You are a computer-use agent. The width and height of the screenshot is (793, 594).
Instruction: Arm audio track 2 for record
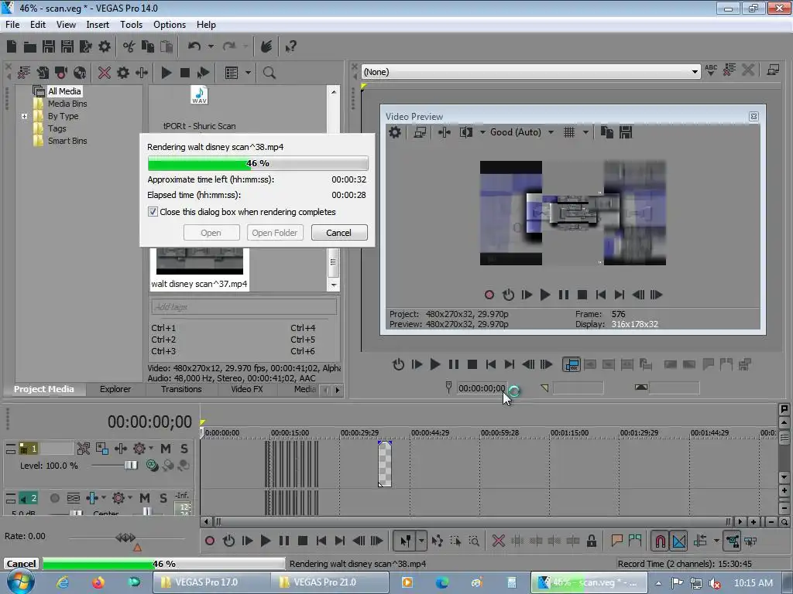click(55, 499)
